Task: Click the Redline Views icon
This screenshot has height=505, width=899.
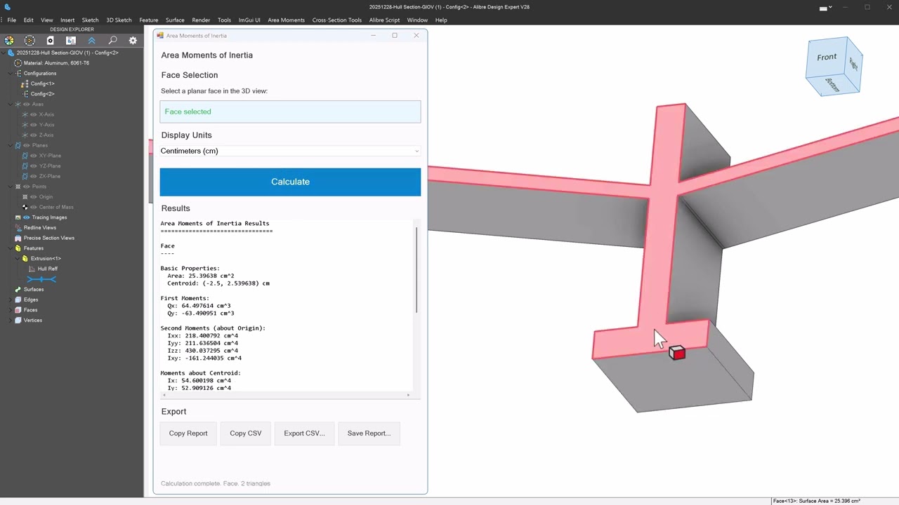Action: click(x=18, y=228)
